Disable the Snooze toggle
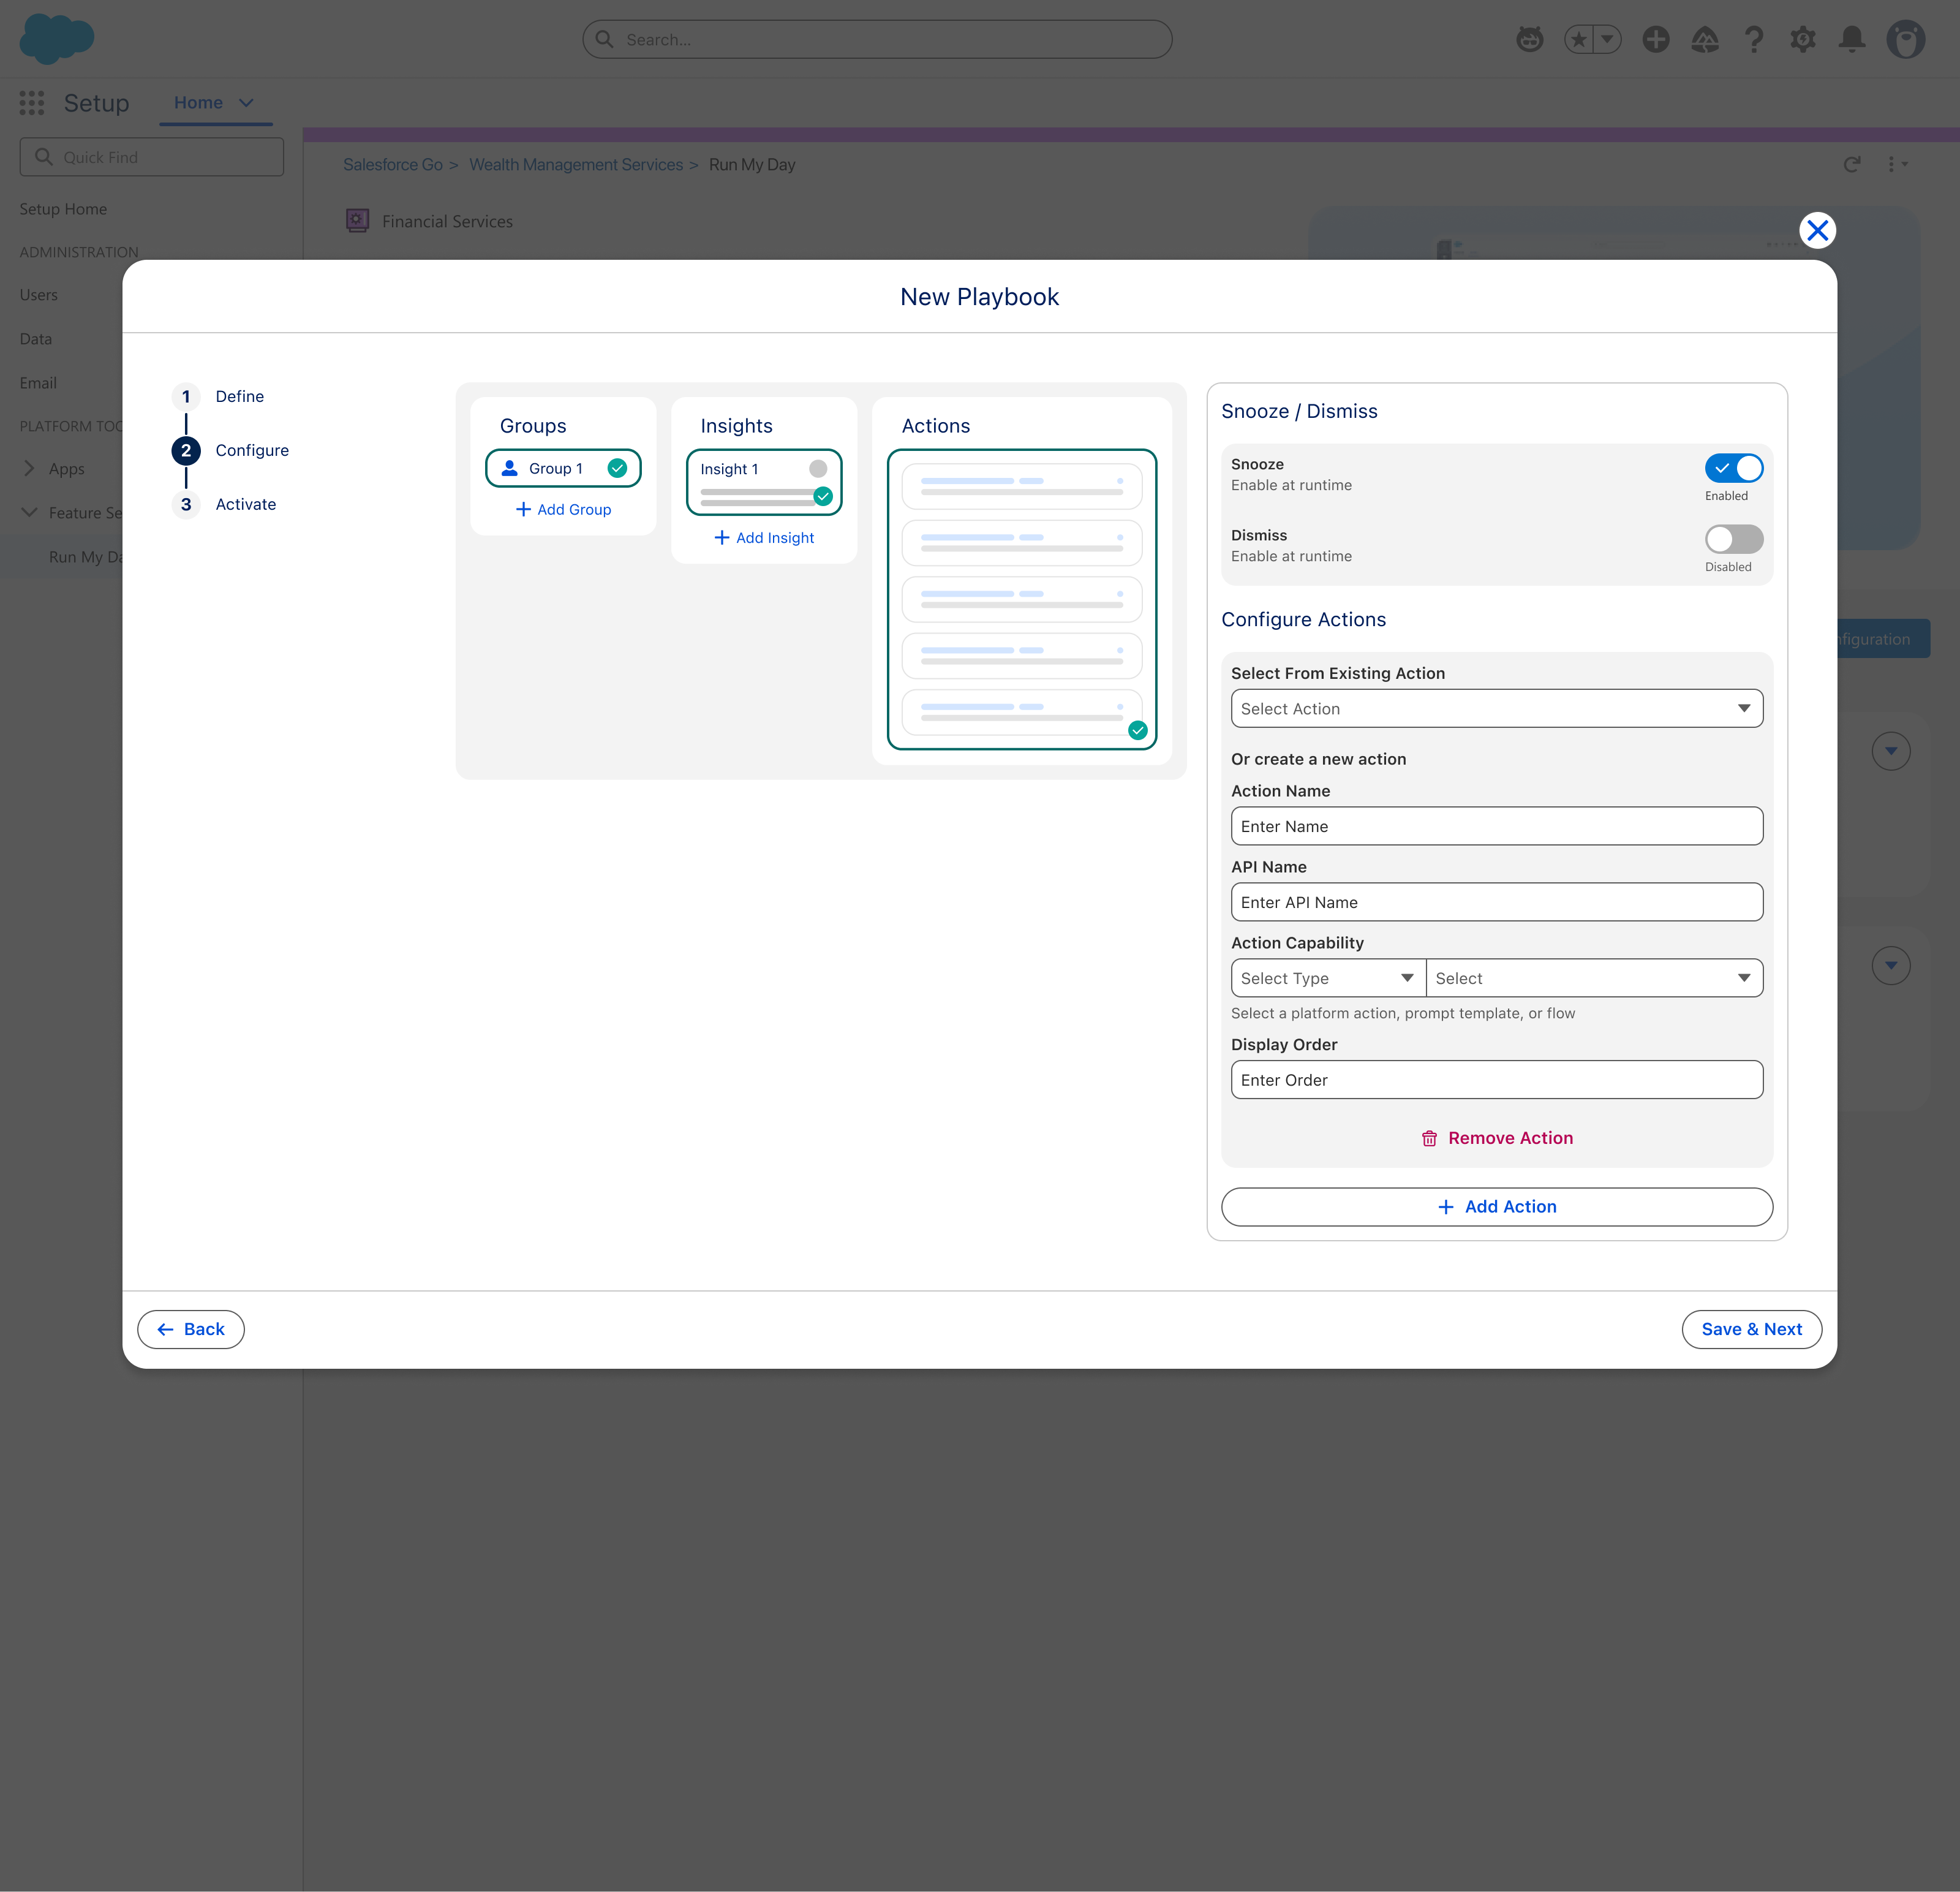This screenshot has width=1960, height=1892. click(x=1733, y=467)
